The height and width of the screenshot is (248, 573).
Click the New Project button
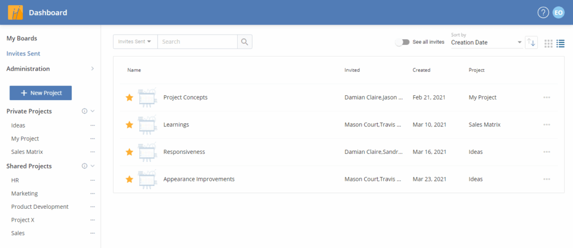(40, 93)
